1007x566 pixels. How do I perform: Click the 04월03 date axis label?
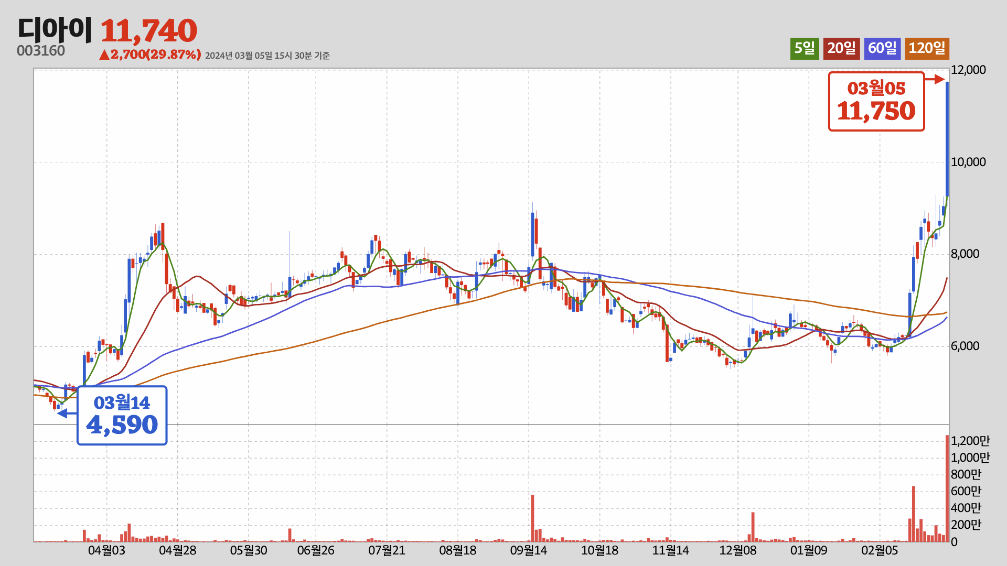click(x=106, y=550)
